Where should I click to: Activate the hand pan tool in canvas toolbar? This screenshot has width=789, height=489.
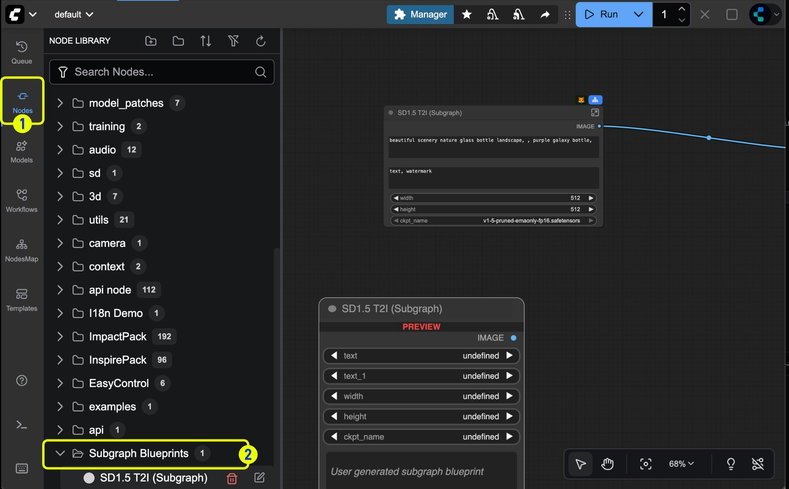(x=607, y=463)
